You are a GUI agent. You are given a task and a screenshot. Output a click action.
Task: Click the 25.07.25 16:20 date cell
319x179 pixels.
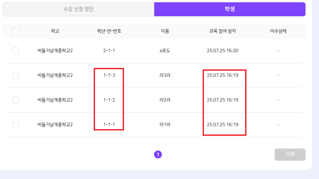223,51
